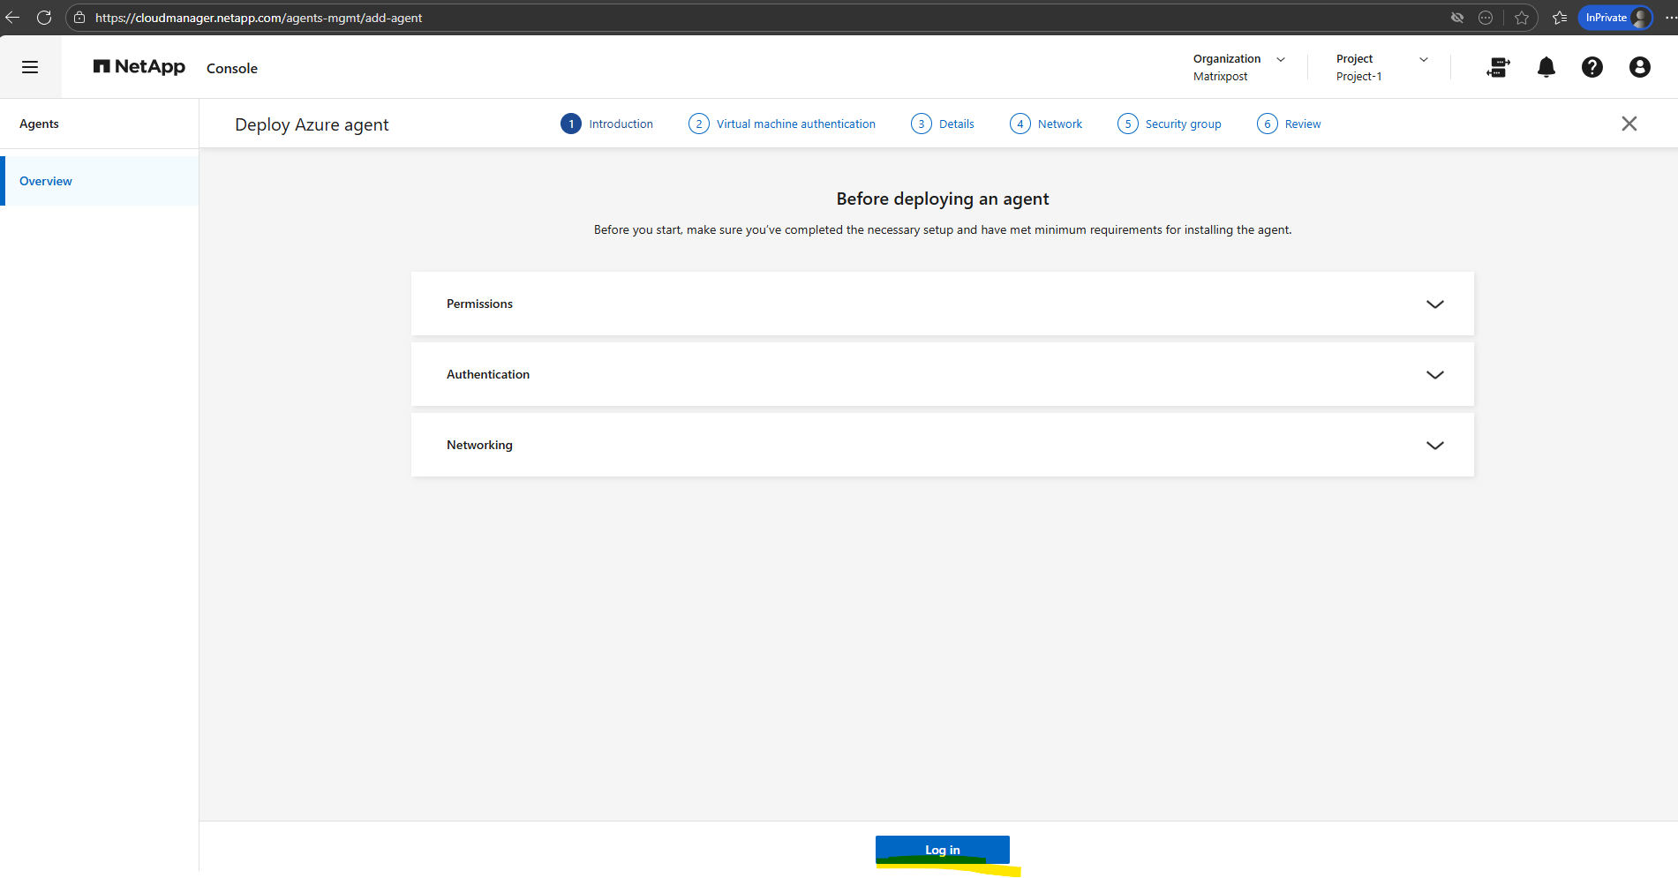Expand the Permissions section
Viewport: 1678px width, 878px height.
coord(943,304)
